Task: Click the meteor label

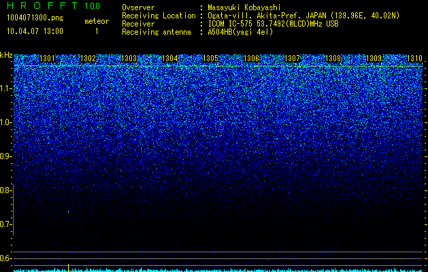Action: click(97, 21)
